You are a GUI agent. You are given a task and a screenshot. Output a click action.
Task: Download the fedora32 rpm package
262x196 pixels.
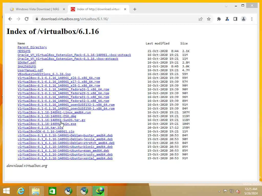click(63, 101)
